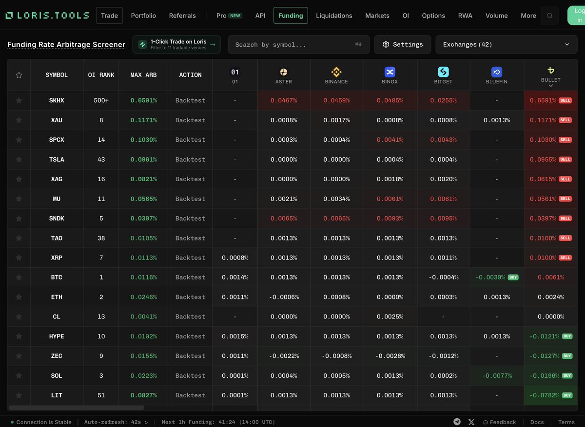Expand the Exchanges (42) dropdown
585x427 pixels.
pos(507,44)
